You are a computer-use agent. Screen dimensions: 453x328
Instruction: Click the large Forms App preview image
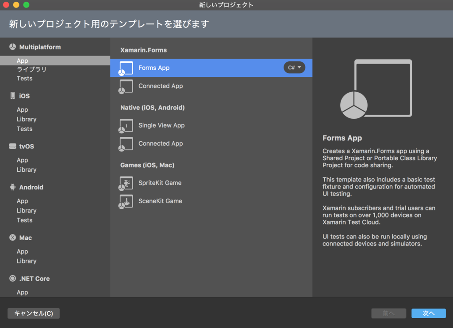tap(376, 89)
